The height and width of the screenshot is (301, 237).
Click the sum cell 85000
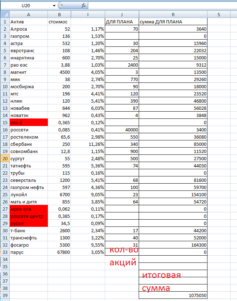pyautogui.click(x=173, y=144)
